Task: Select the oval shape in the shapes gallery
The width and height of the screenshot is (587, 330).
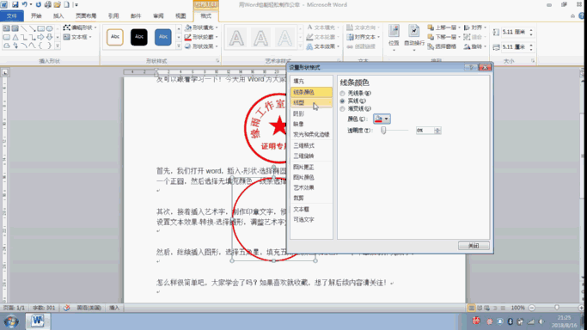Action: [49, 28]
